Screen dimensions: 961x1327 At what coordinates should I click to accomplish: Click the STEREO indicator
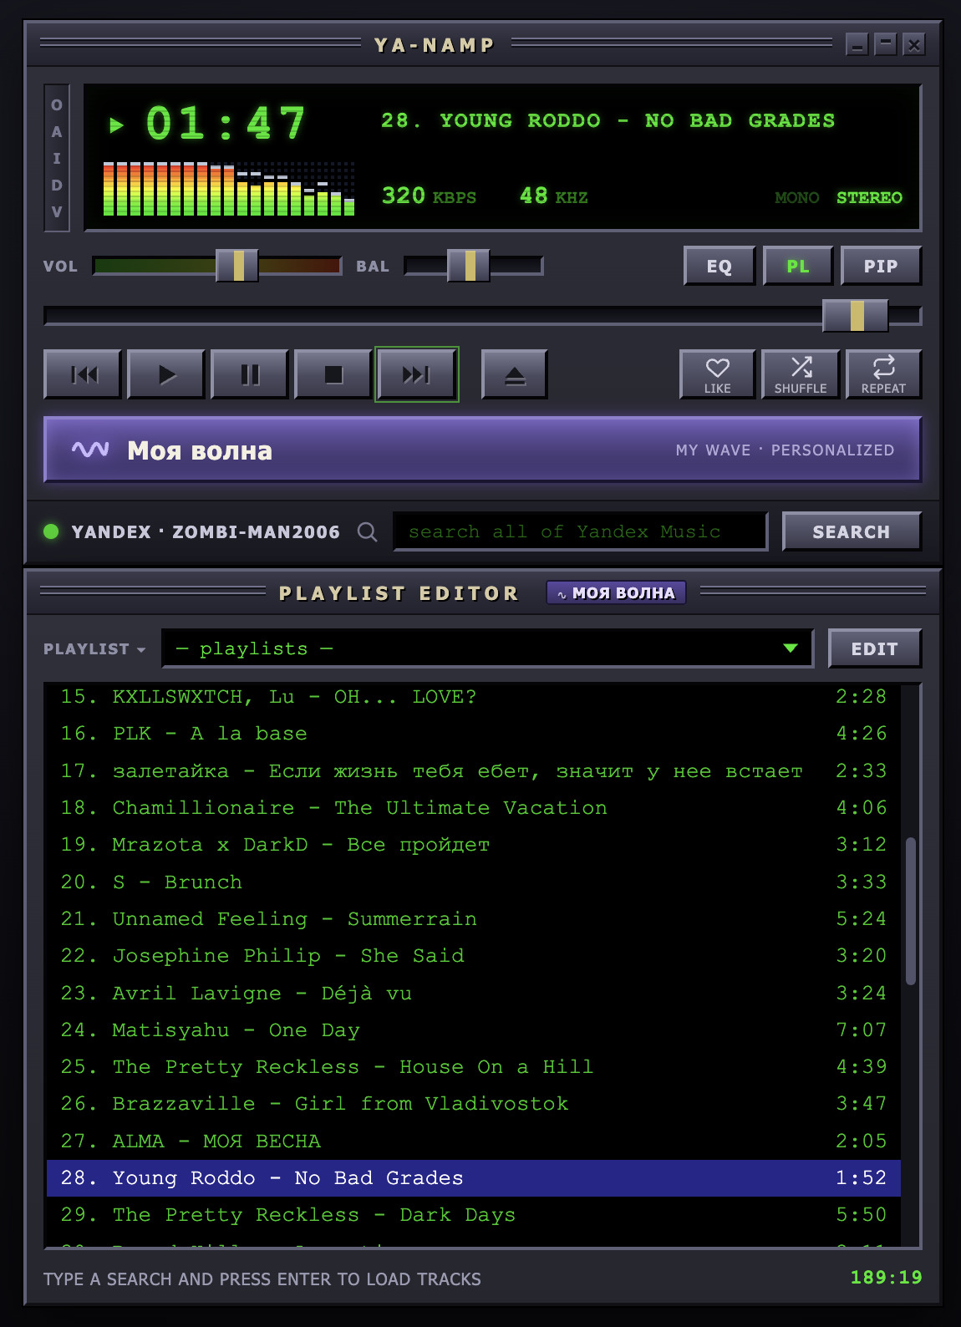click(x=869, y=198)
